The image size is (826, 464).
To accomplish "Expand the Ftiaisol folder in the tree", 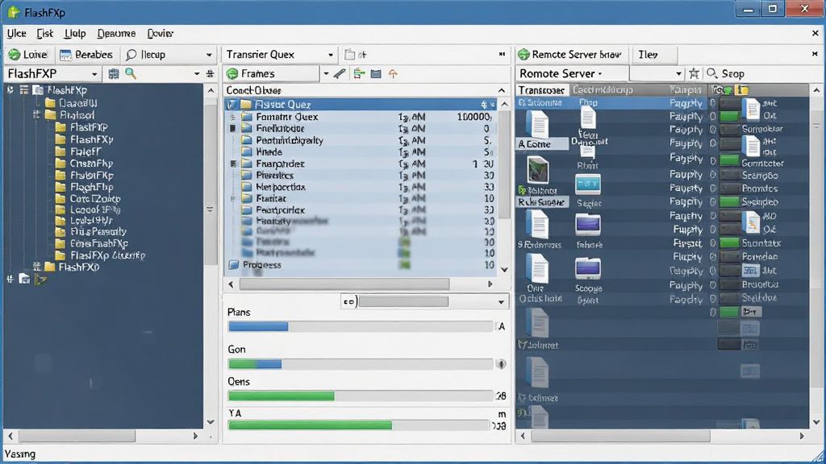I will pyautogui.click(x=36, y=114).
